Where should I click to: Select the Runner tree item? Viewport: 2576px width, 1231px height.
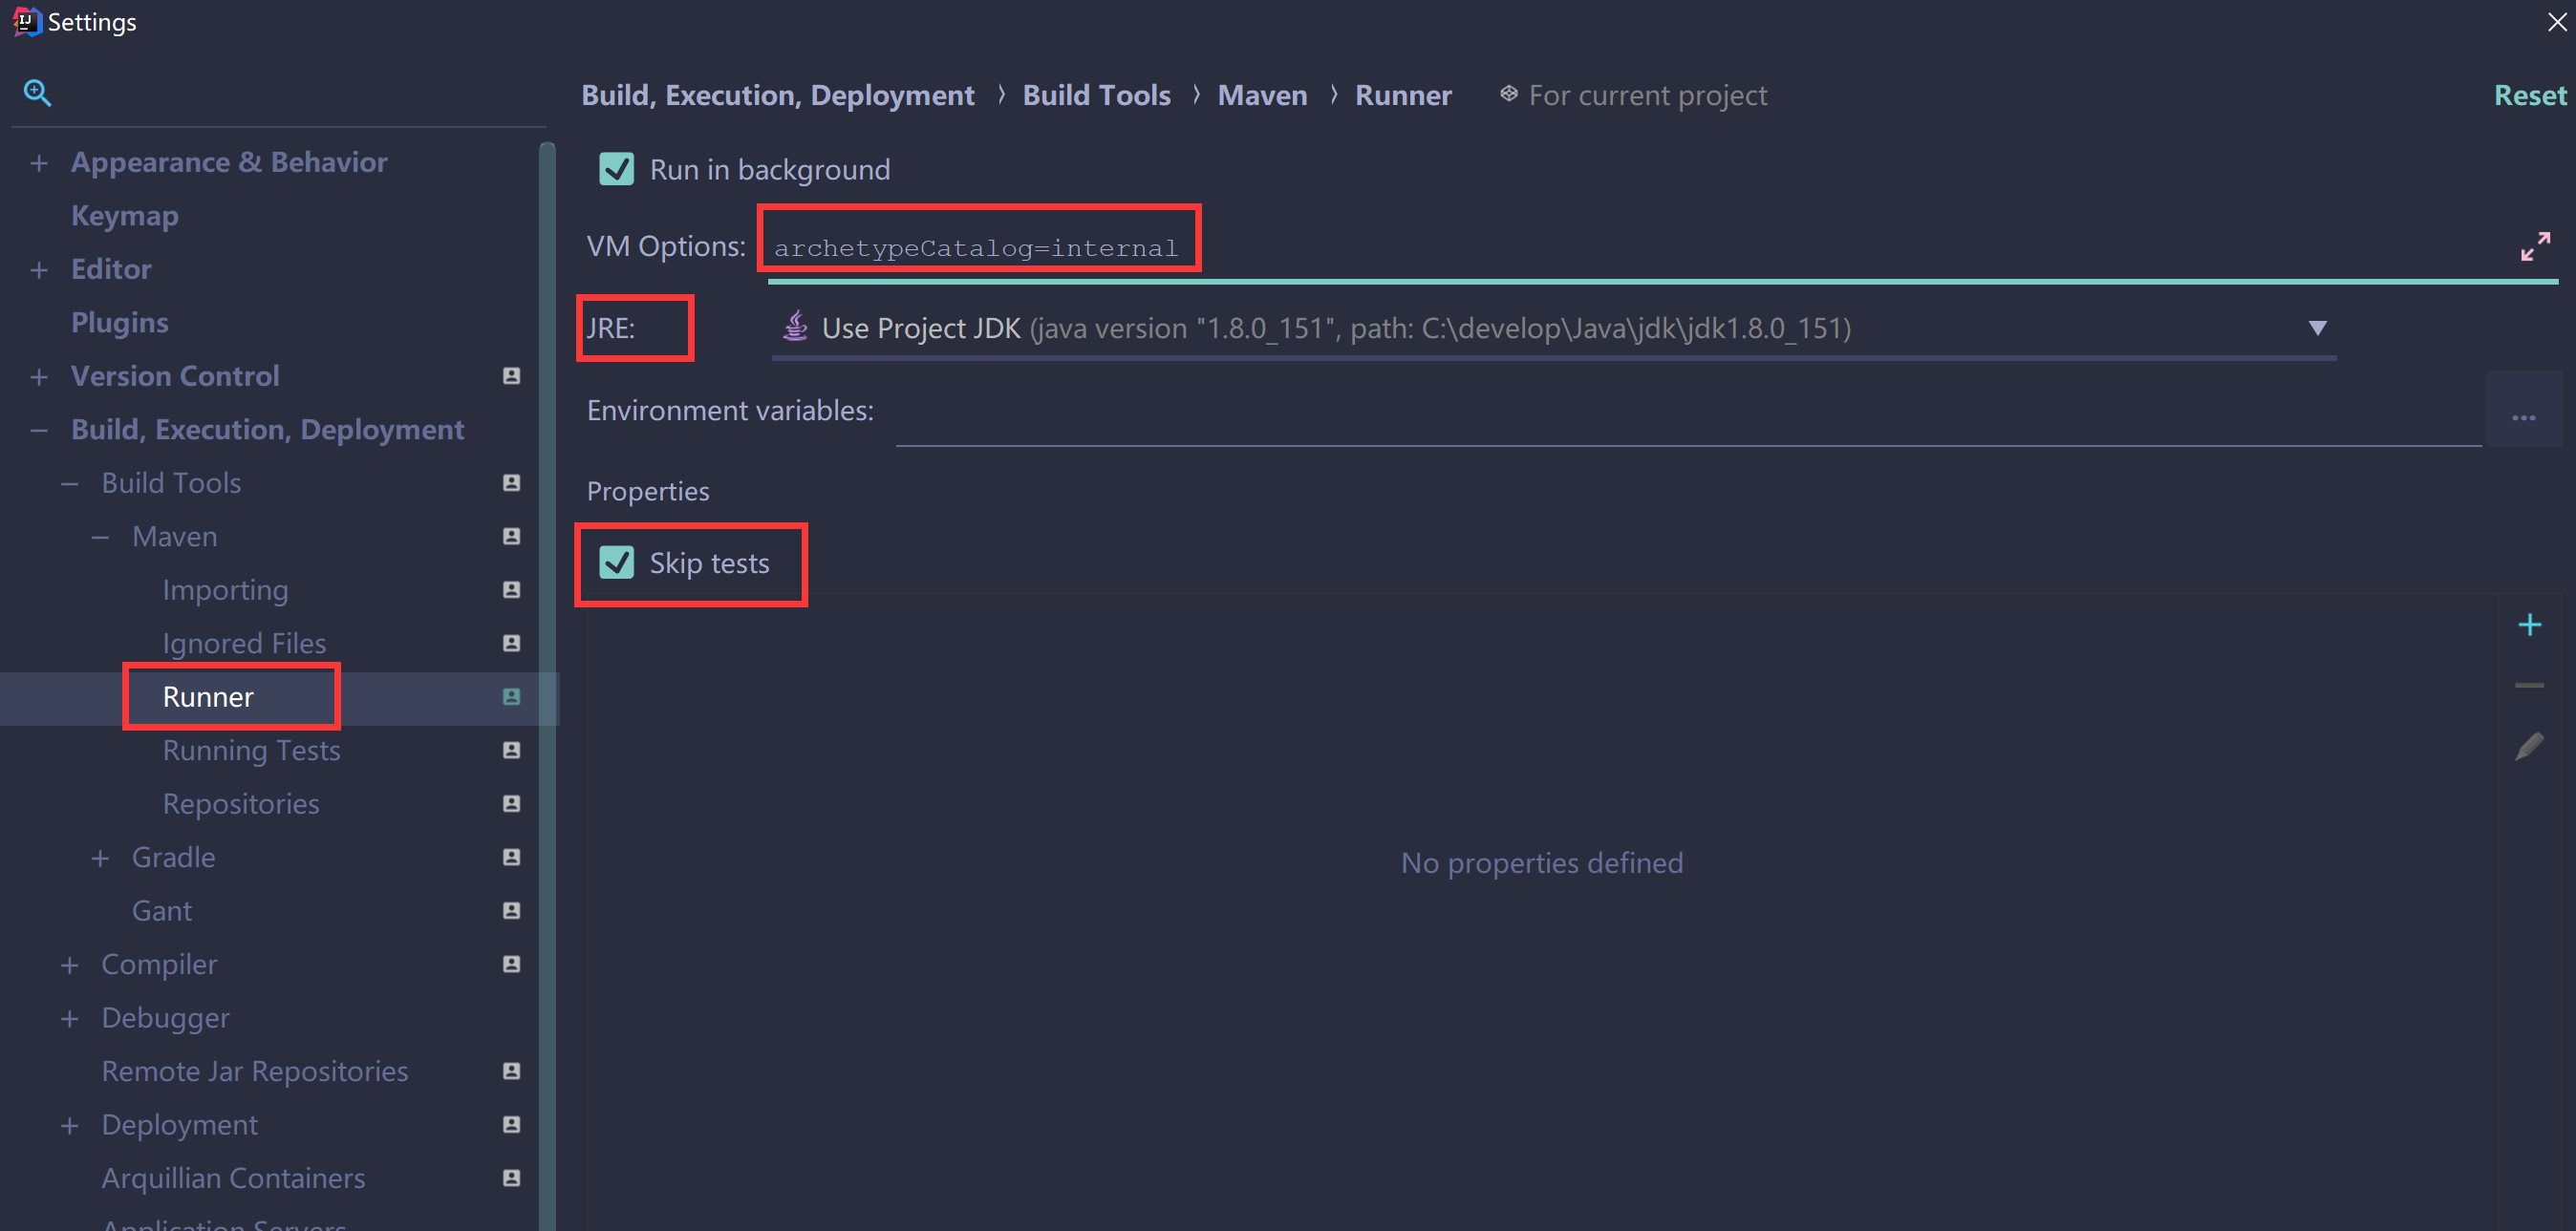tap(208, 696)
